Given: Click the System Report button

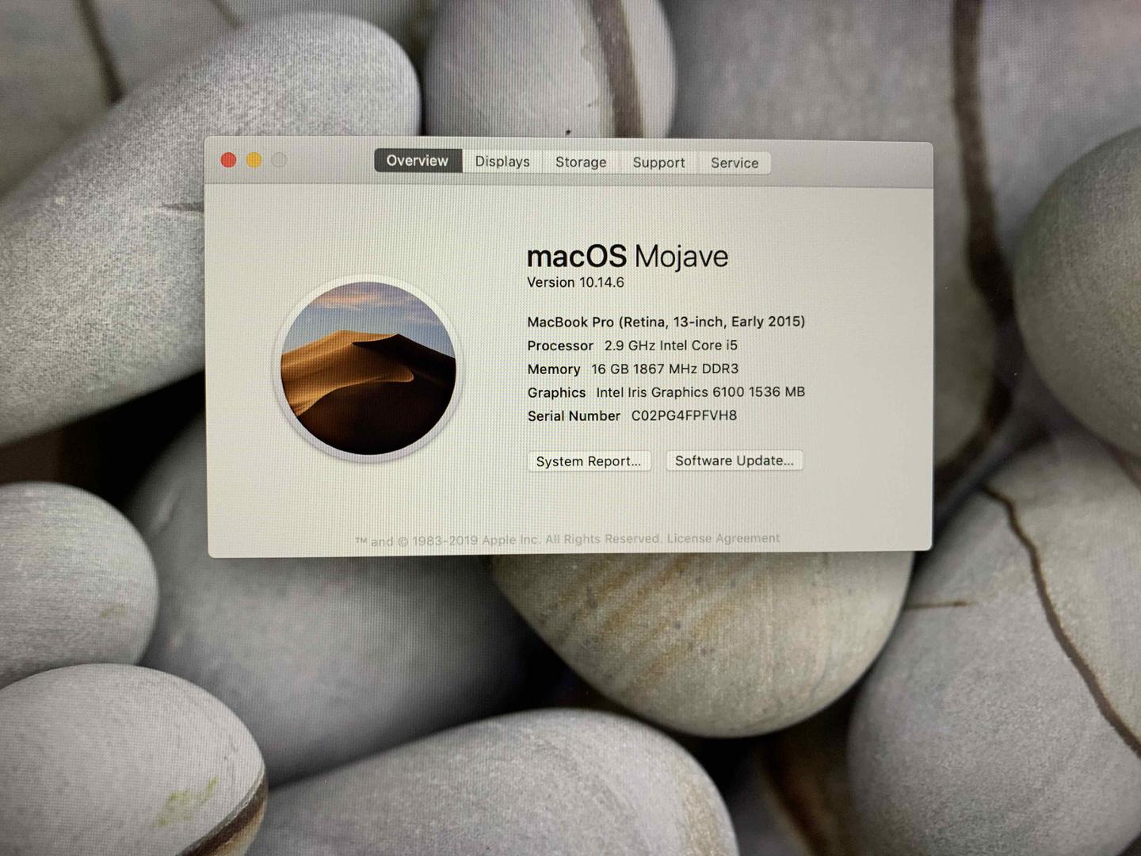Looking at the screenshot, I should [x=589, y=461].
